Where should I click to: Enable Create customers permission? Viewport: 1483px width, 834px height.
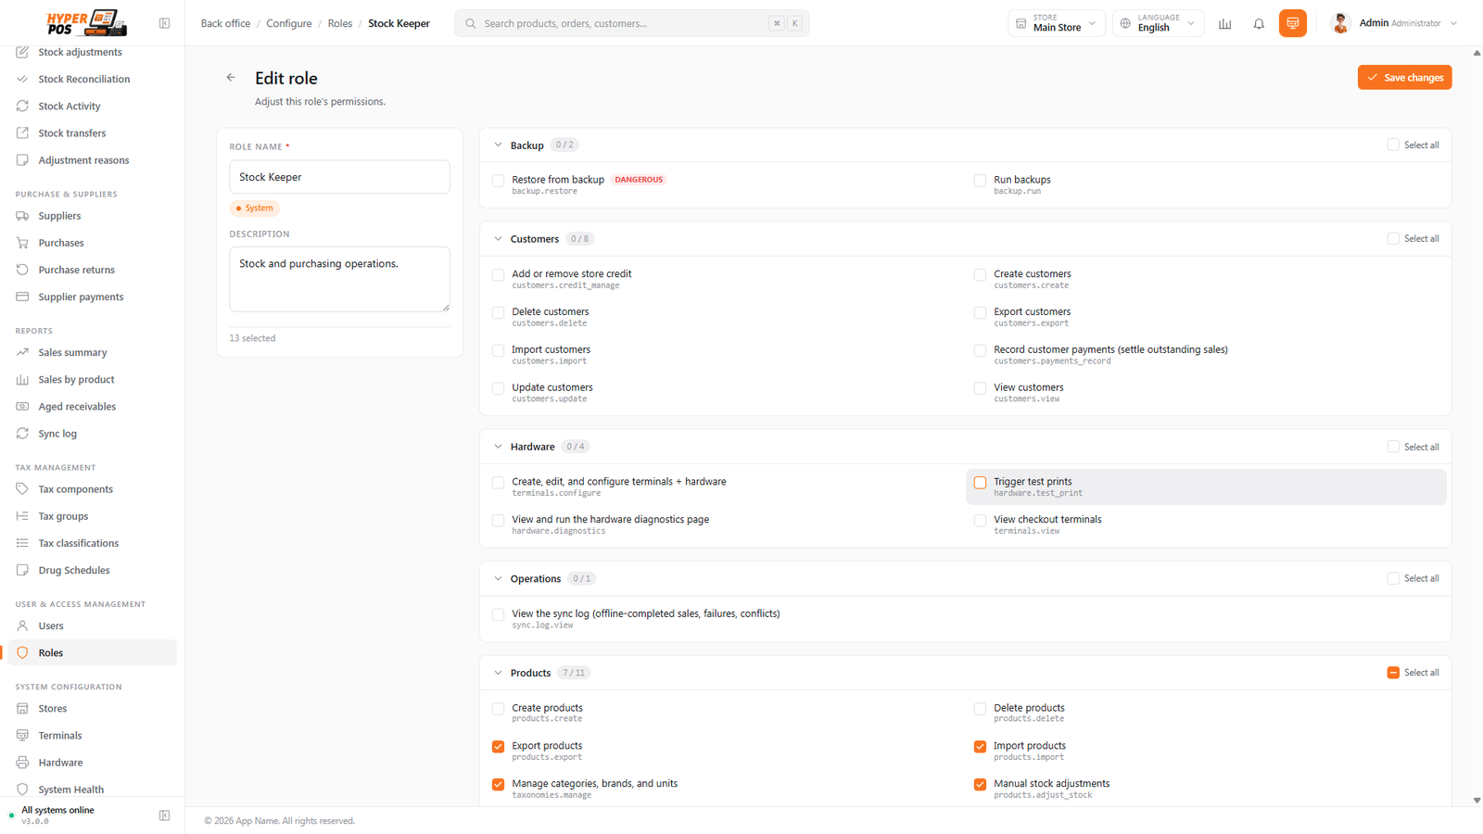[x=980, y=275]
